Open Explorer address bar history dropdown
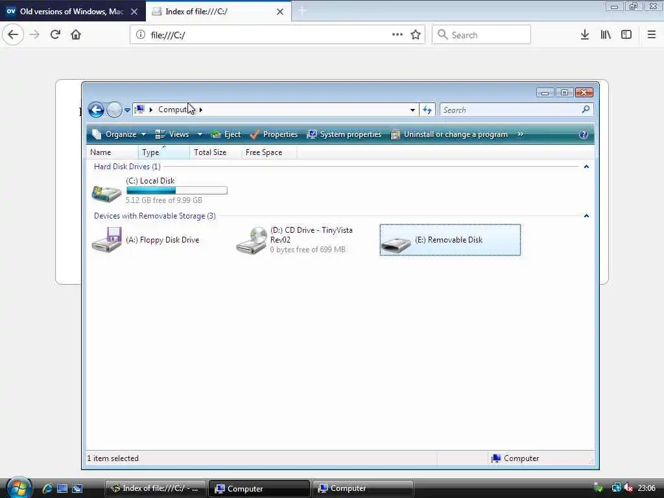 coord(412,110)
